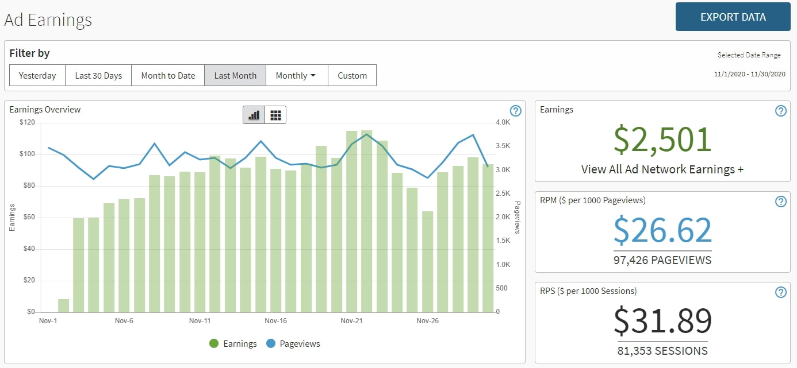Click the Nov-21 axis label
Viewport: 797px width, 368px height.
(351, 320)
